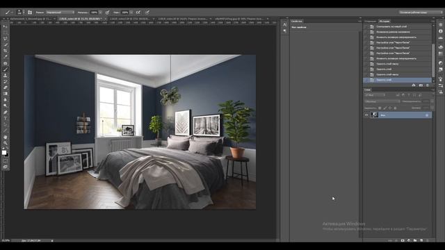Screen dimensions: 445x250
Task: Select the Слои panel tab
Action: [368, 90]
